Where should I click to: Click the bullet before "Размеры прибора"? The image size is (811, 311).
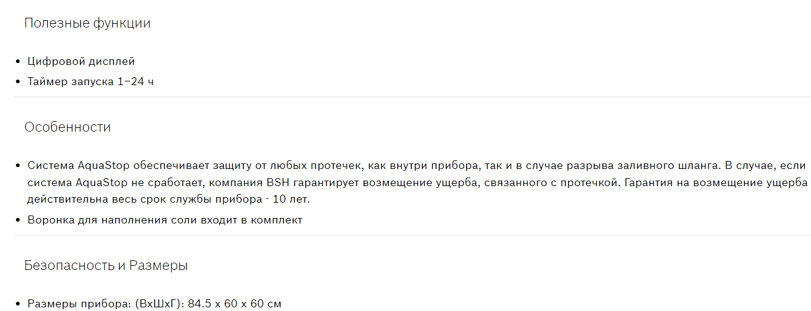point(18,304)
